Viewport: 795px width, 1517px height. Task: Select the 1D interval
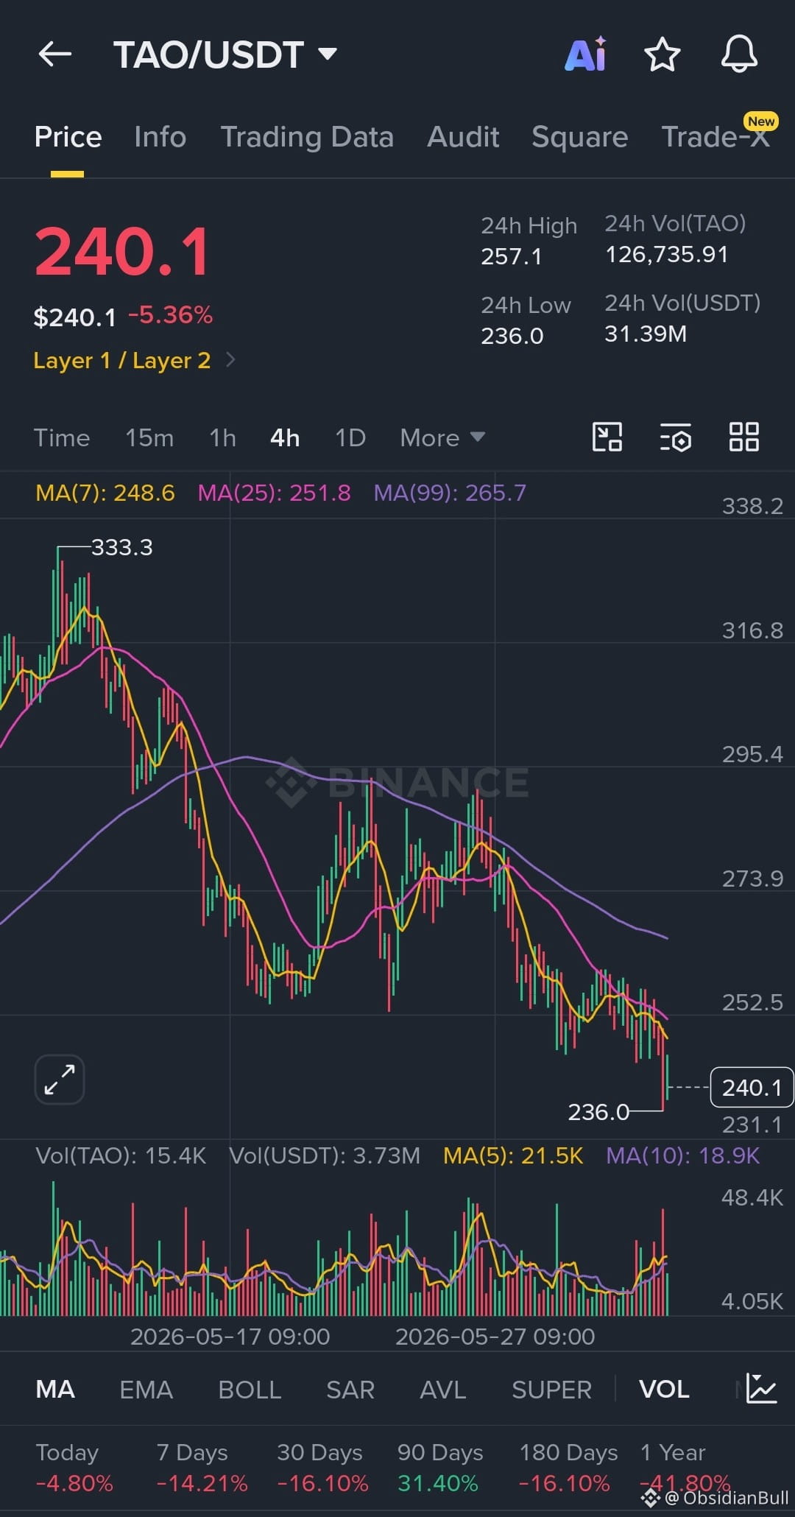click(350, 437)
